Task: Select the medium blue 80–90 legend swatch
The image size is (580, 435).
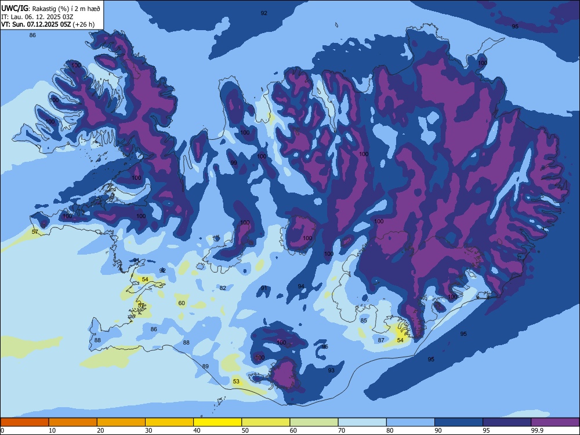Action: pyautogui.click(x=411, y=422)
